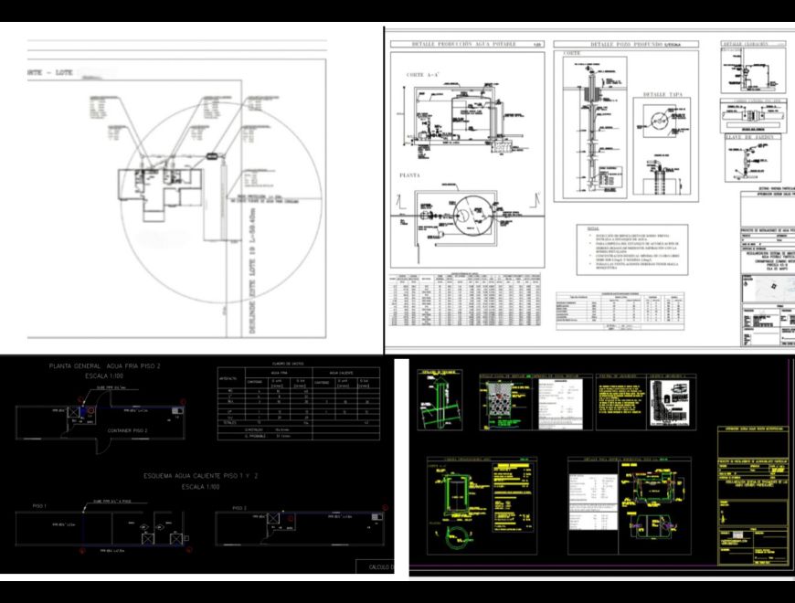This screenshot has height=603, width=795.
Task: Select the PLANTA label in potable water detail
Action: click(409, 175)
